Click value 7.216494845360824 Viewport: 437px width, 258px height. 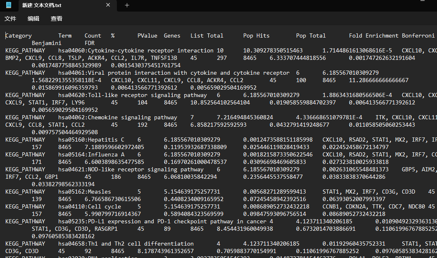(245, 117)
